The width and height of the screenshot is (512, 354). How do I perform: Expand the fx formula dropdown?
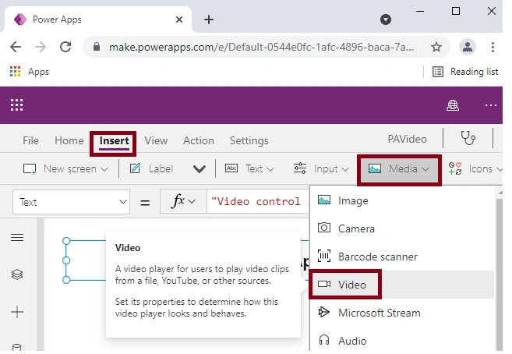(x=183, y=201)
